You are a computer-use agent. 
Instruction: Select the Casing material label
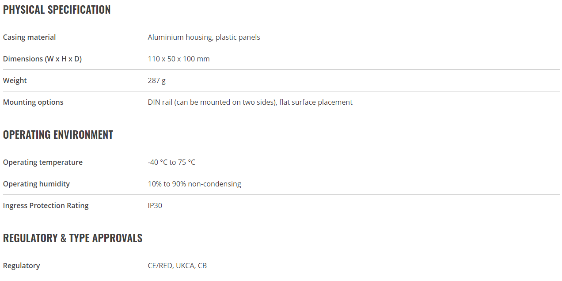coord(29,37)
